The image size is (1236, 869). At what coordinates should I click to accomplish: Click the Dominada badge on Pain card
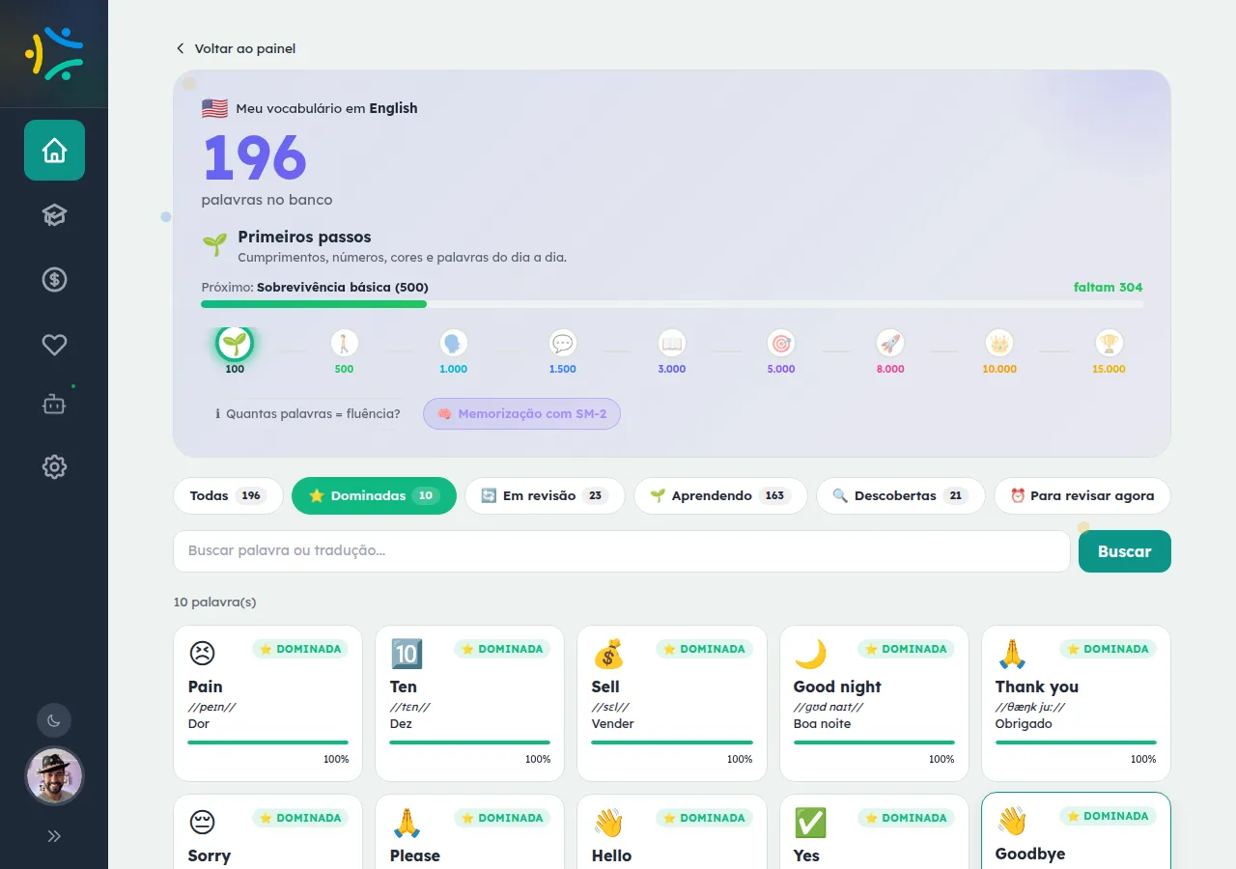tap(300, 649)
